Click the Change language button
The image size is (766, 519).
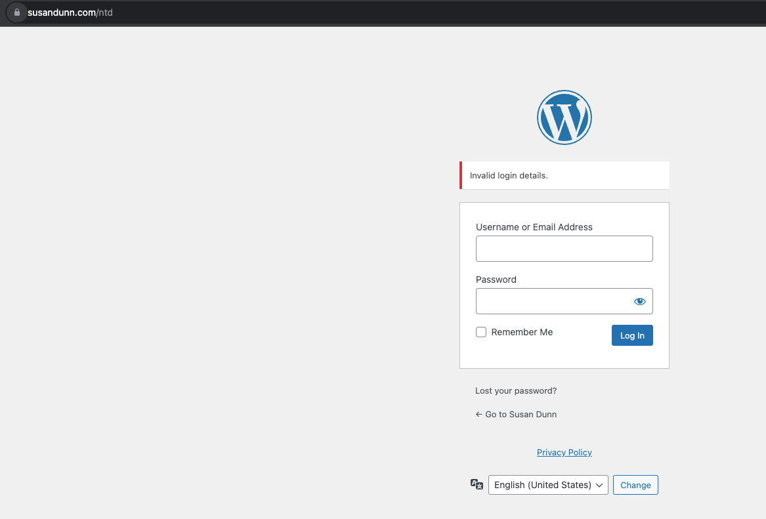pyautogui.click(x=635, y=485)
